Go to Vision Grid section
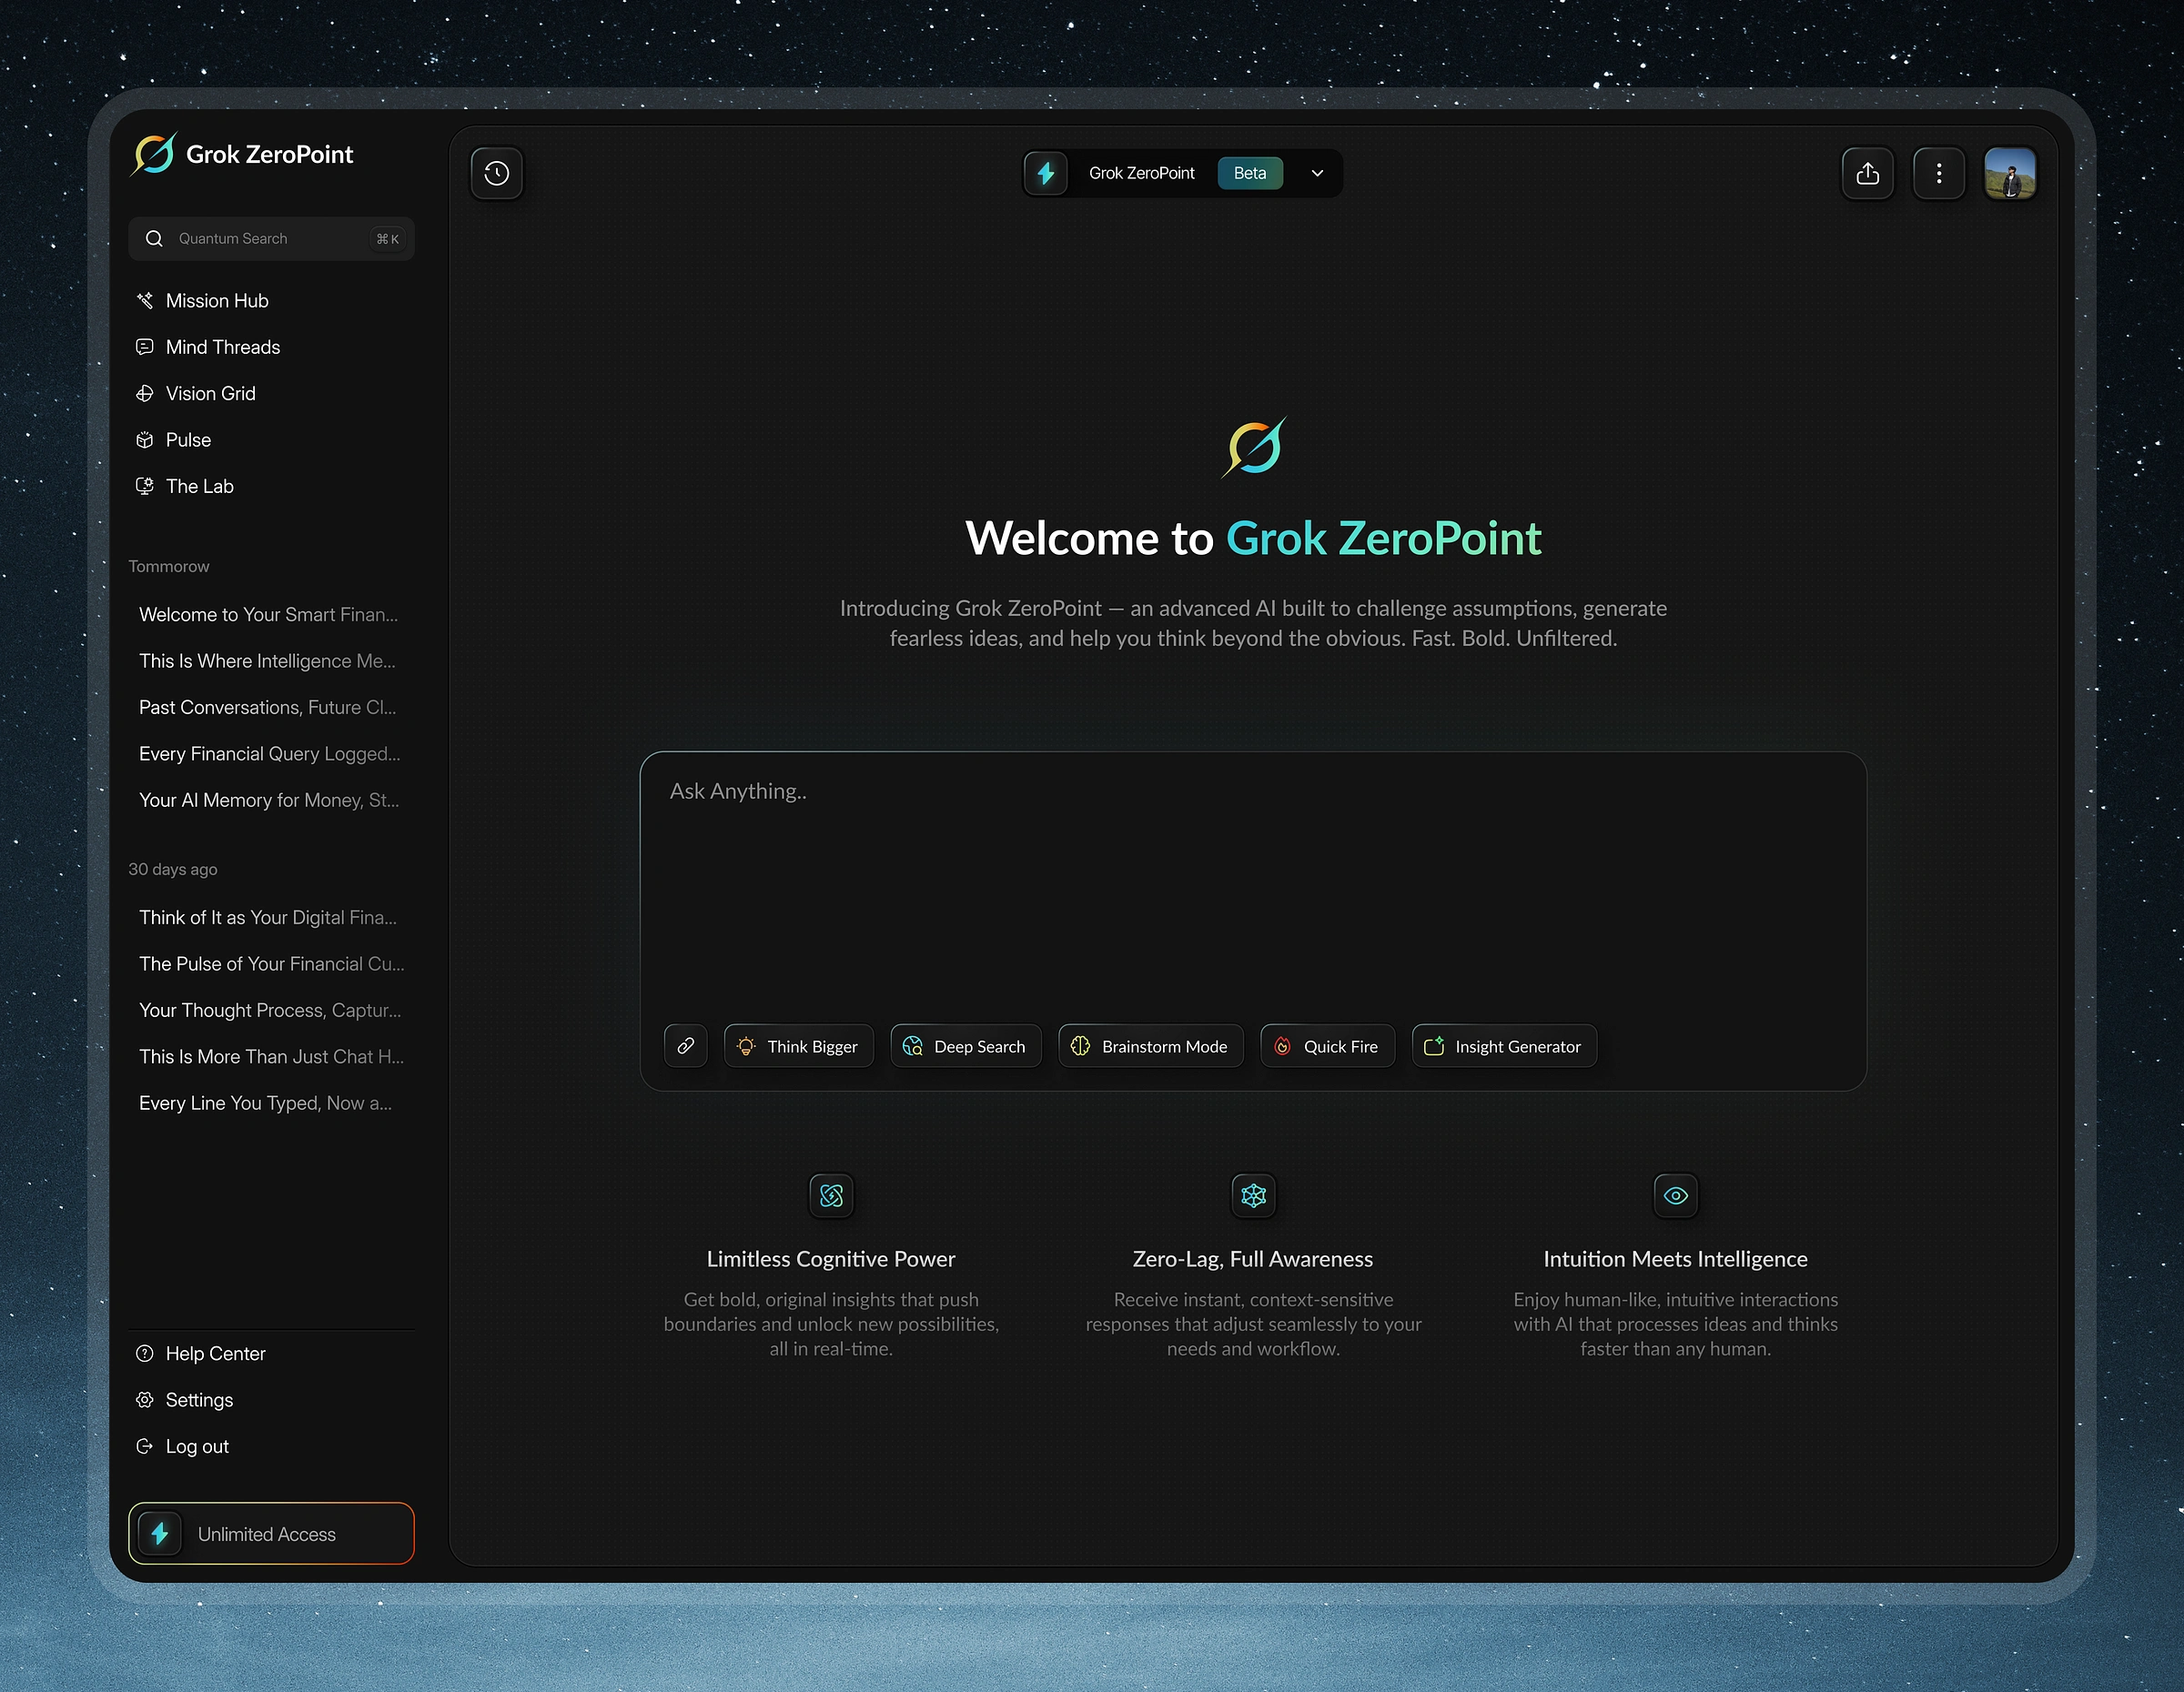 210,394
